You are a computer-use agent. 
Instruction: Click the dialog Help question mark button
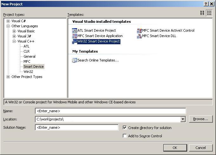click(x=206, y=4)
